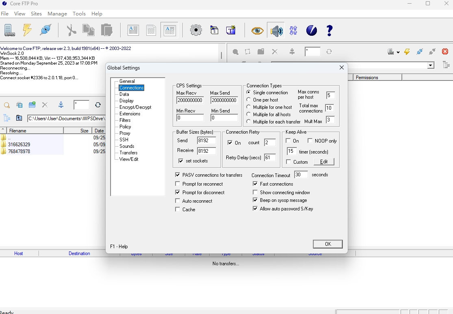
Task: Disable PASV connections for transfers
Action: (x=178, y=175)
